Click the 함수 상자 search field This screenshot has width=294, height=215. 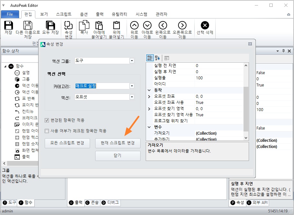(x=20, y=59)
